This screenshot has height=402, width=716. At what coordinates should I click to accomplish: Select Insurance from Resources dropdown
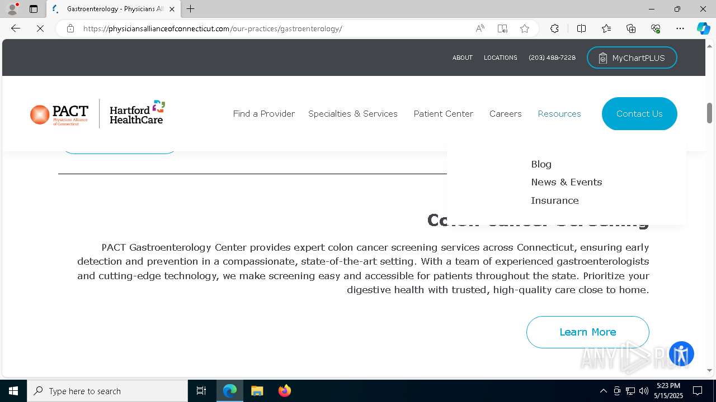[x=555, y=200]
